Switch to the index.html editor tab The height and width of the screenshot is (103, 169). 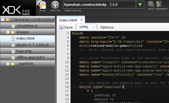(68, 20)
